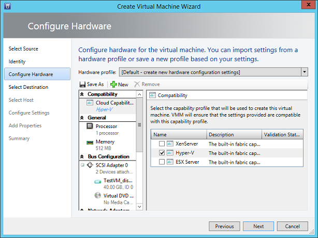Image resolution: width=318 pixels, height=238 pixels.
Task: Sort by the Description column header
Action: pyautogui.click(x=234, y=135)
